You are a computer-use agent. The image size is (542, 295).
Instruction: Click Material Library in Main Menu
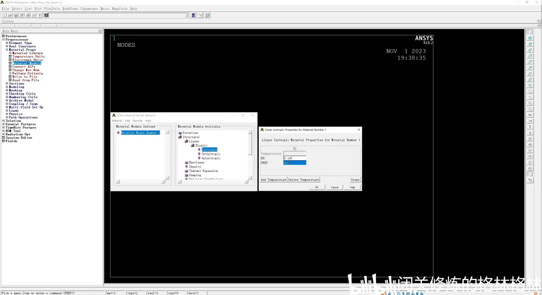[x=28, y=53]
